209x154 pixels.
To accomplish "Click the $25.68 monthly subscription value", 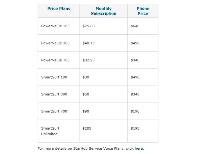I will pyautogui.click(x=89, y=26).
